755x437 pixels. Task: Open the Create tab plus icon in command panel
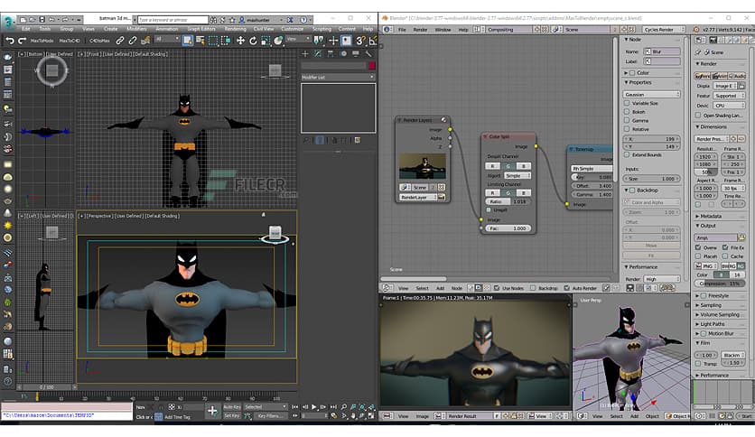click(x=304, y=54)
